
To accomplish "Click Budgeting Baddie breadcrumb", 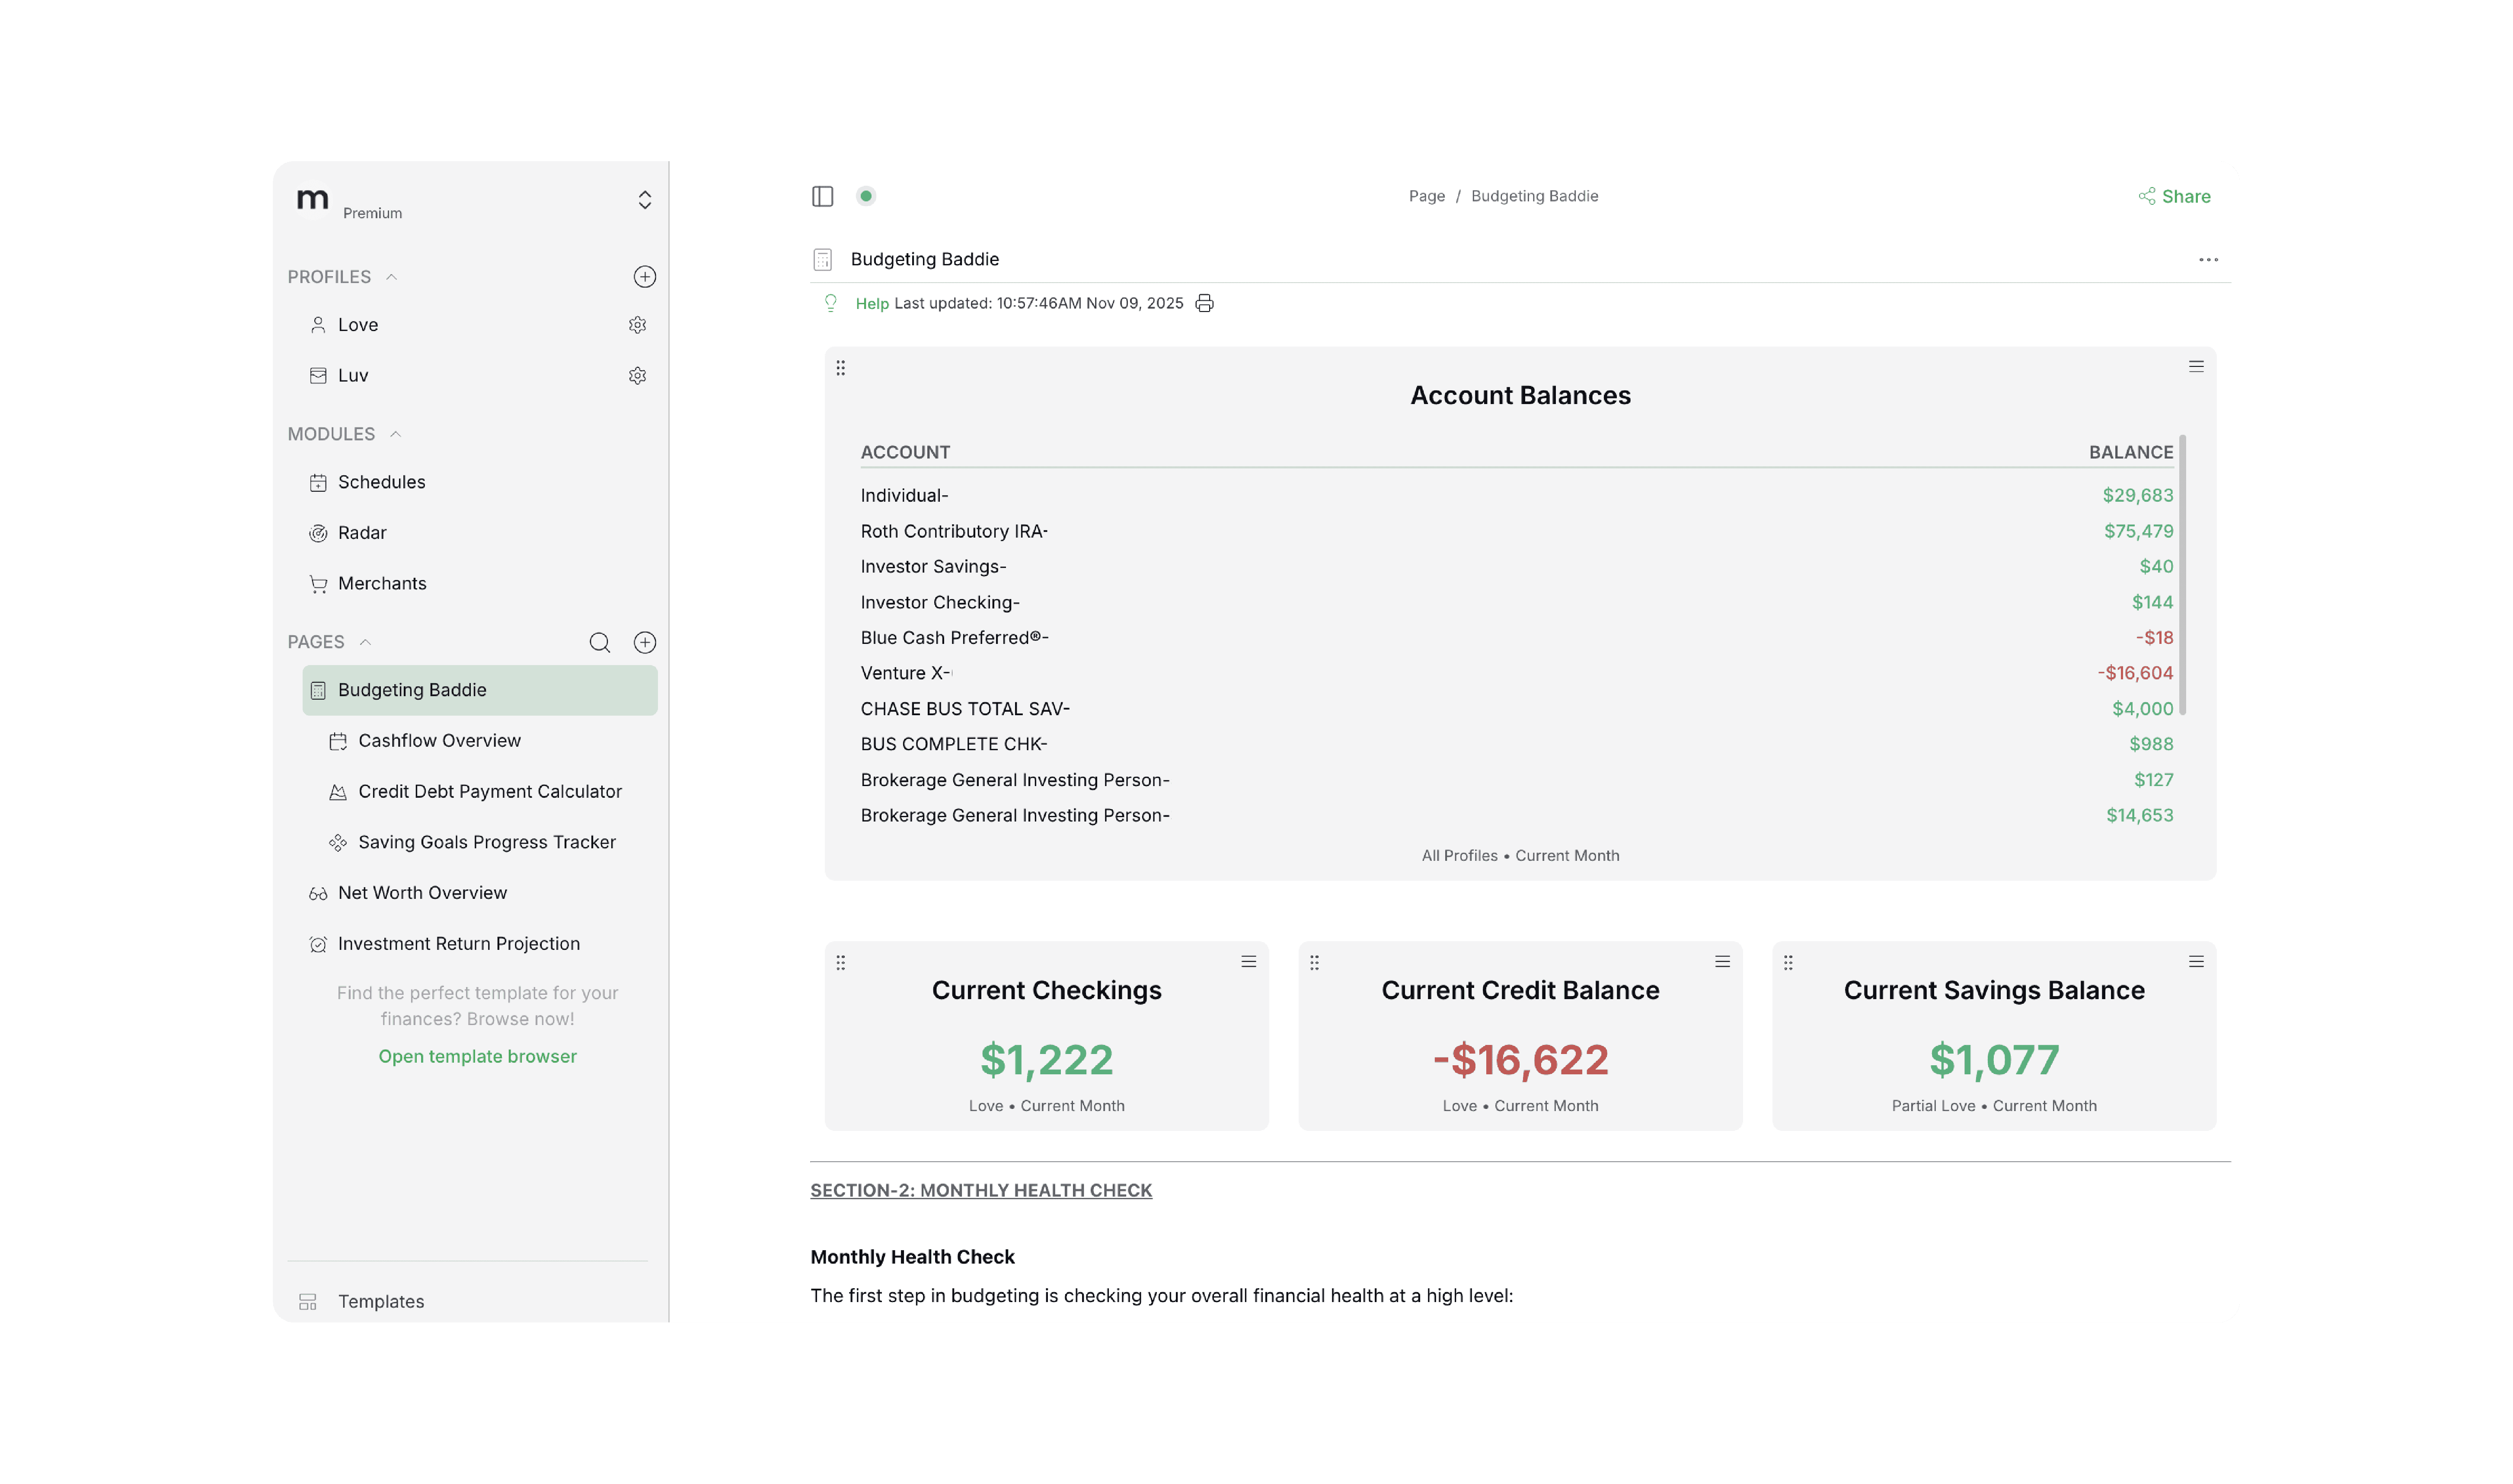I will [1534, 196].
